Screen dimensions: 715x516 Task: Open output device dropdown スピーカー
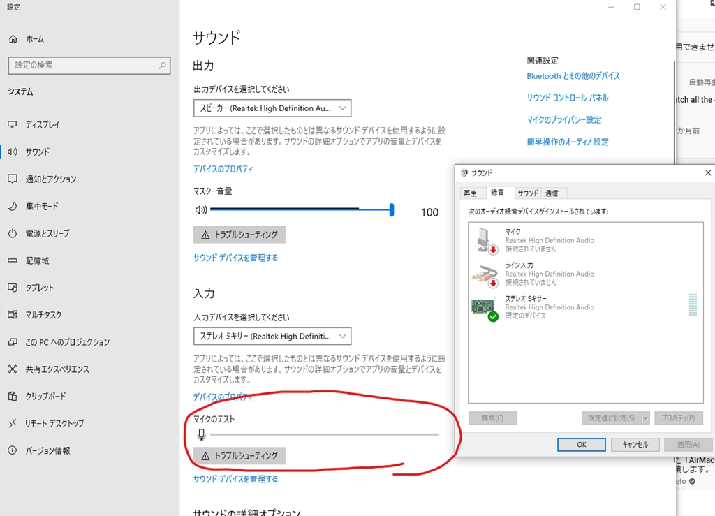(272, 108)
